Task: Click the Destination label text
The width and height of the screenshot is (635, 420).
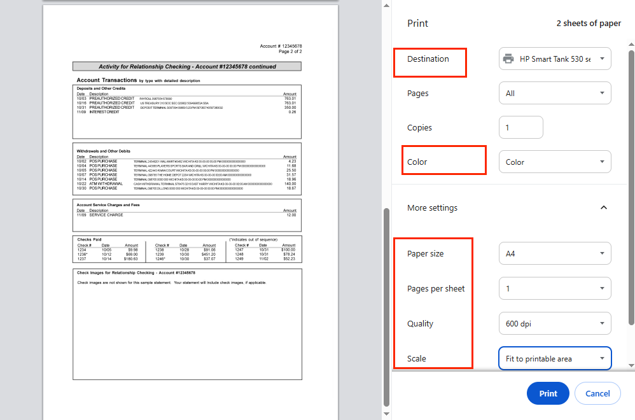Action: 428,59
